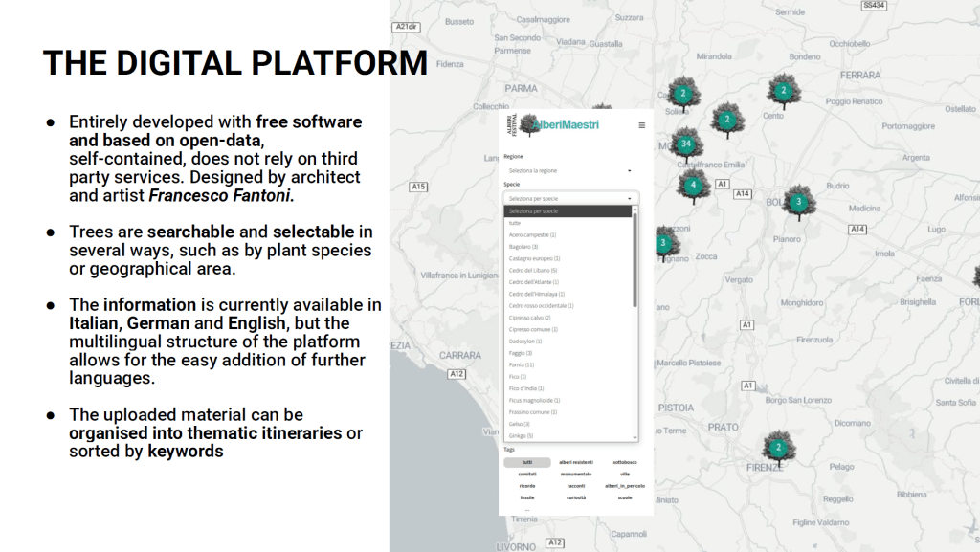
Task: Click the tree cluster marker showing 34
Action: point(684,144)
